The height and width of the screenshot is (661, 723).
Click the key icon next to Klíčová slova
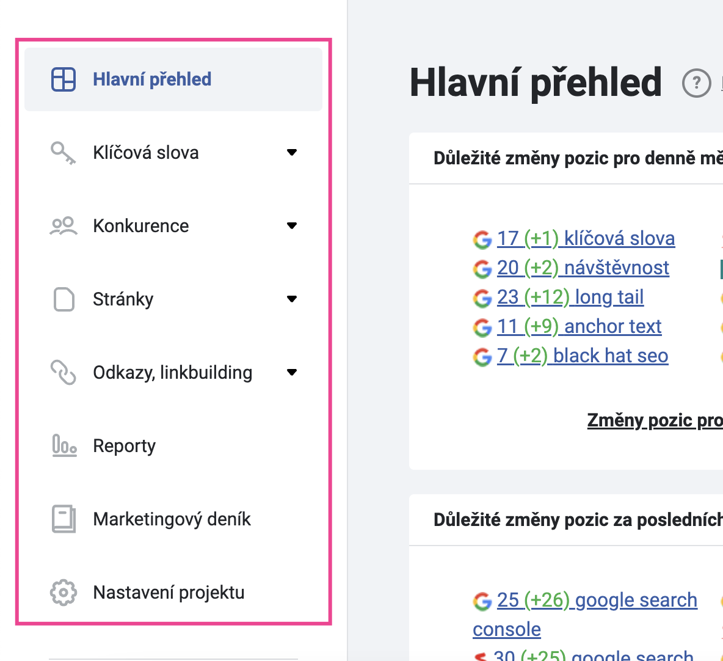pos(63,153)
